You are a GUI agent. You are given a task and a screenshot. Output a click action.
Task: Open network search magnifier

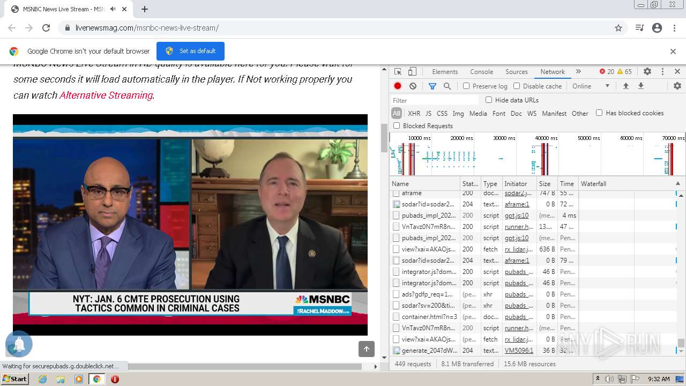447,86
